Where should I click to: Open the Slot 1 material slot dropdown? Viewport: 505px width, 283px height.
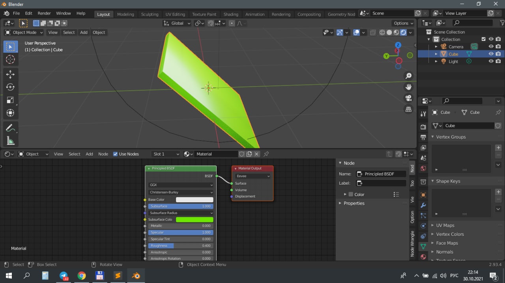pos(166,154)
